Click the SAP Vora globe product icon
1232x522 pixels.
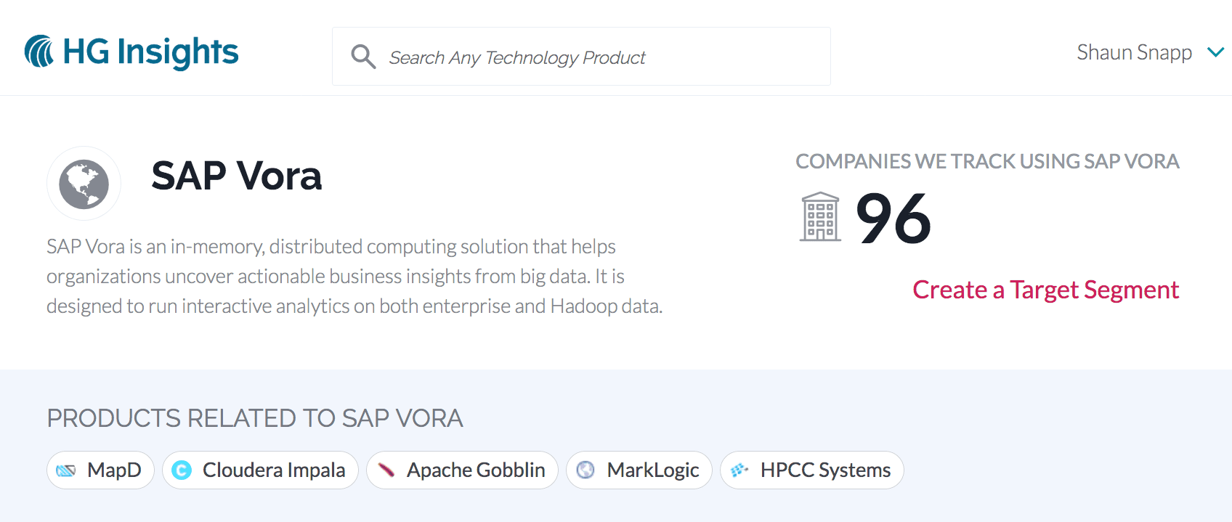[84, 184]
